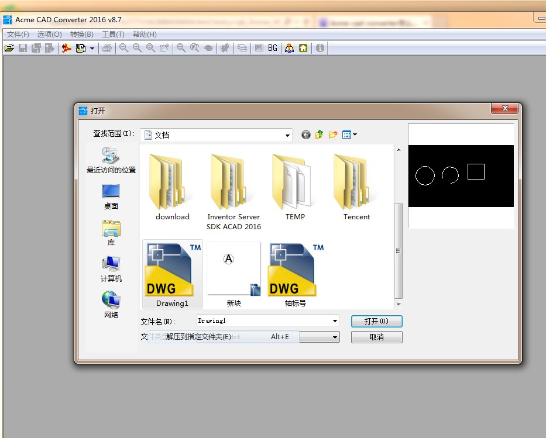Image resolution: width=546 pixels, height=438 pixels.
Task: Click the home toolbar icon
Action: (x=303, y=48)
